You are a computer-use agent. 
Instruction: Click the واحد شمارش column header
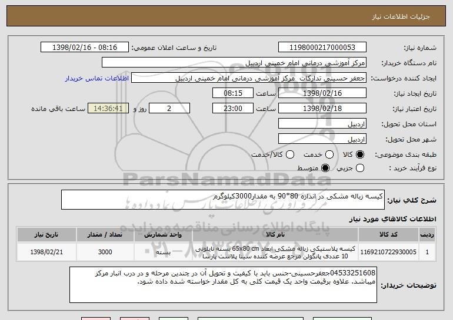click(x=163, y=235)
